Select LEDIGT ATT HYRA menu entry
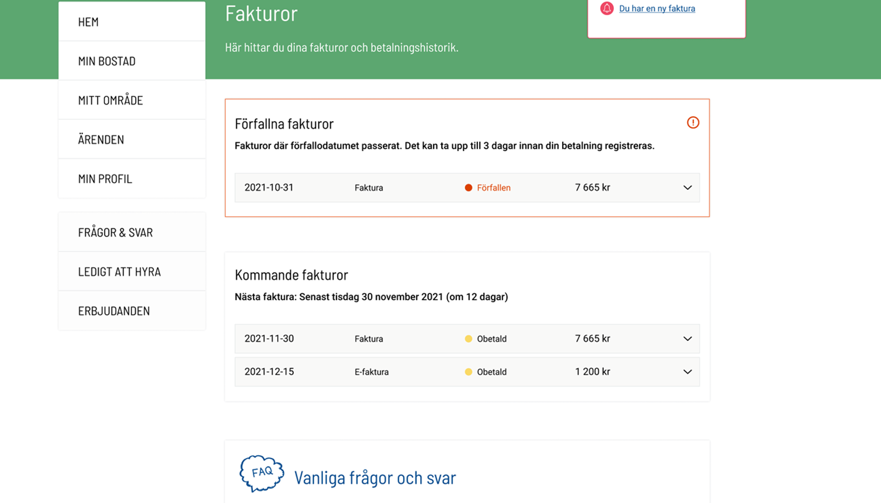 point(119,272)
